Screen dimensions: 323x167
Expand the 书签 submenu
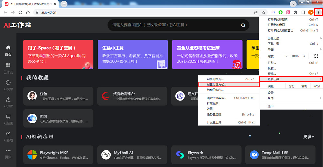pos(291,49)
